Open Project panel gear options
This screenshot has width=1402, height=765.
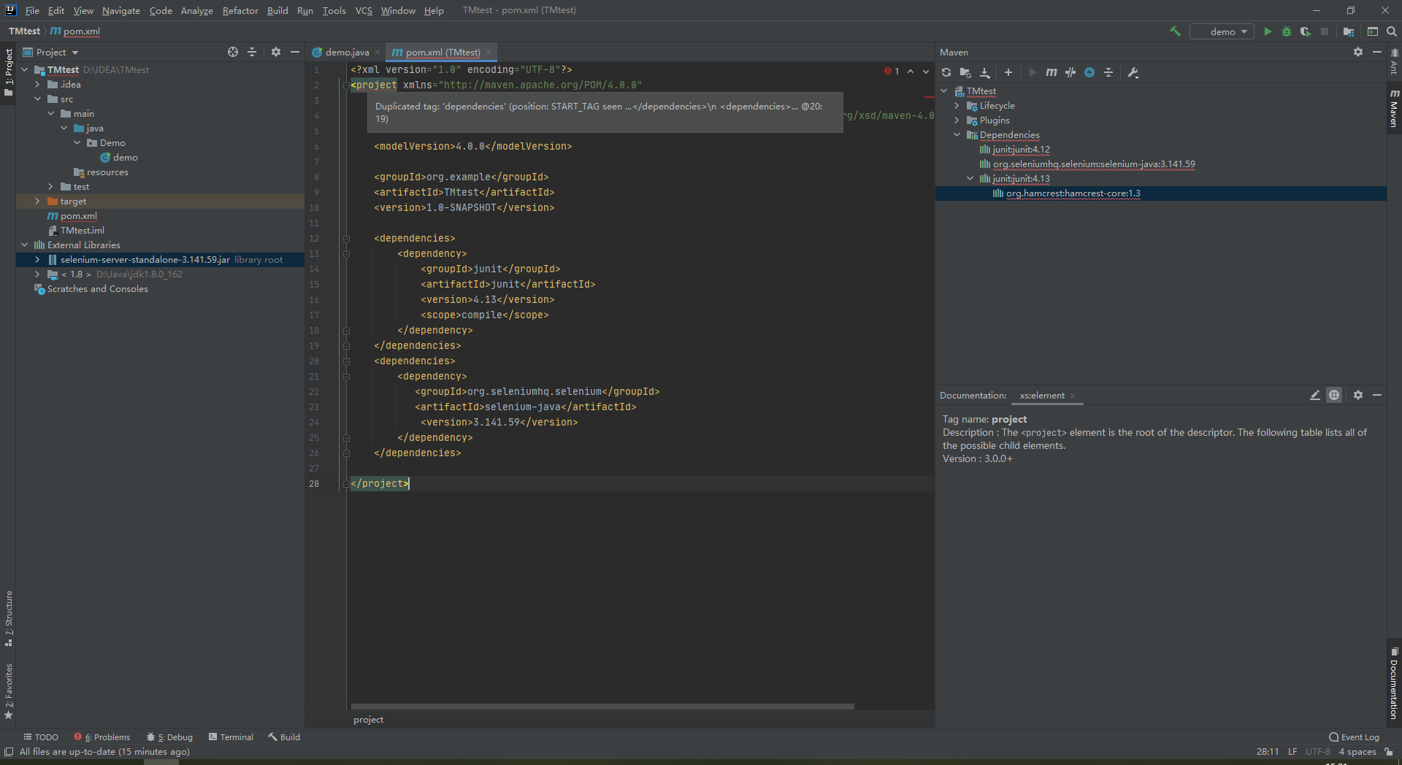pos(276,52)
